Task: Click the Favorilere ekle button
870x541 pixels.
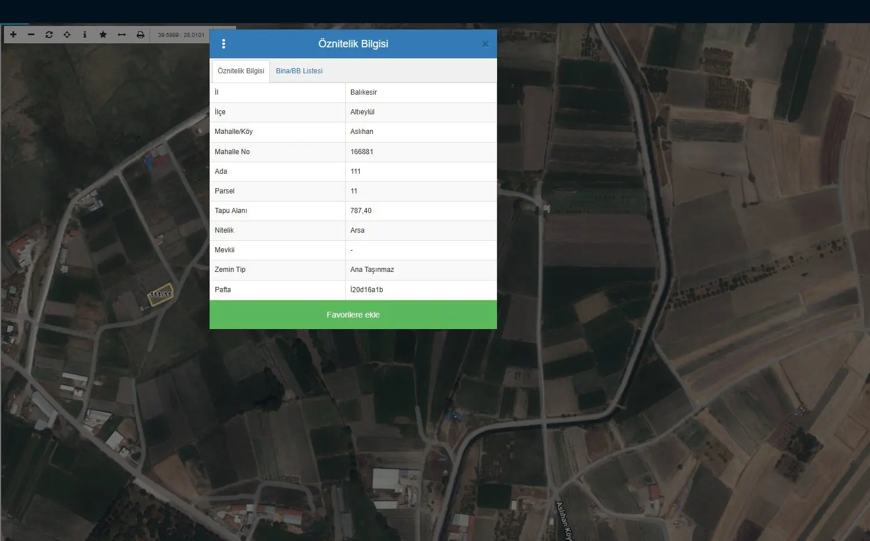Action: point(353,315)
